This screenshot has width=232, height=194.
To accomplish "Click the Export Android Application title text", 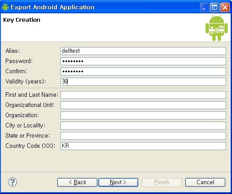I will [x=52, y=7].
